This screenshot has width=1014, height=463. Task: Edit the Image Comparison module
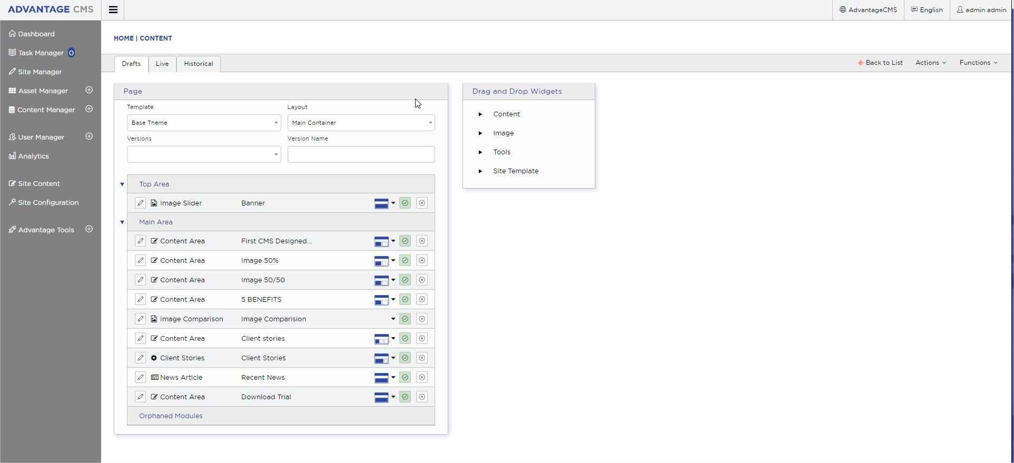point(140,319)
